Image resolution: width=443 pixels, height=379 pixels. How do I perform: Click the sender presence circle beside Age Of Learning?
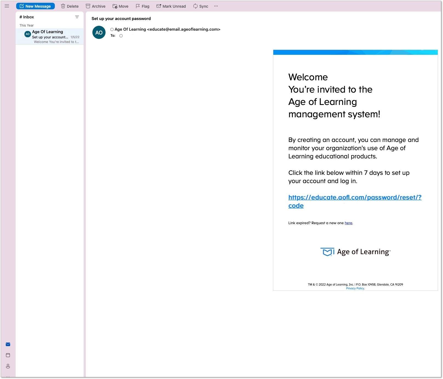(112, 29)
